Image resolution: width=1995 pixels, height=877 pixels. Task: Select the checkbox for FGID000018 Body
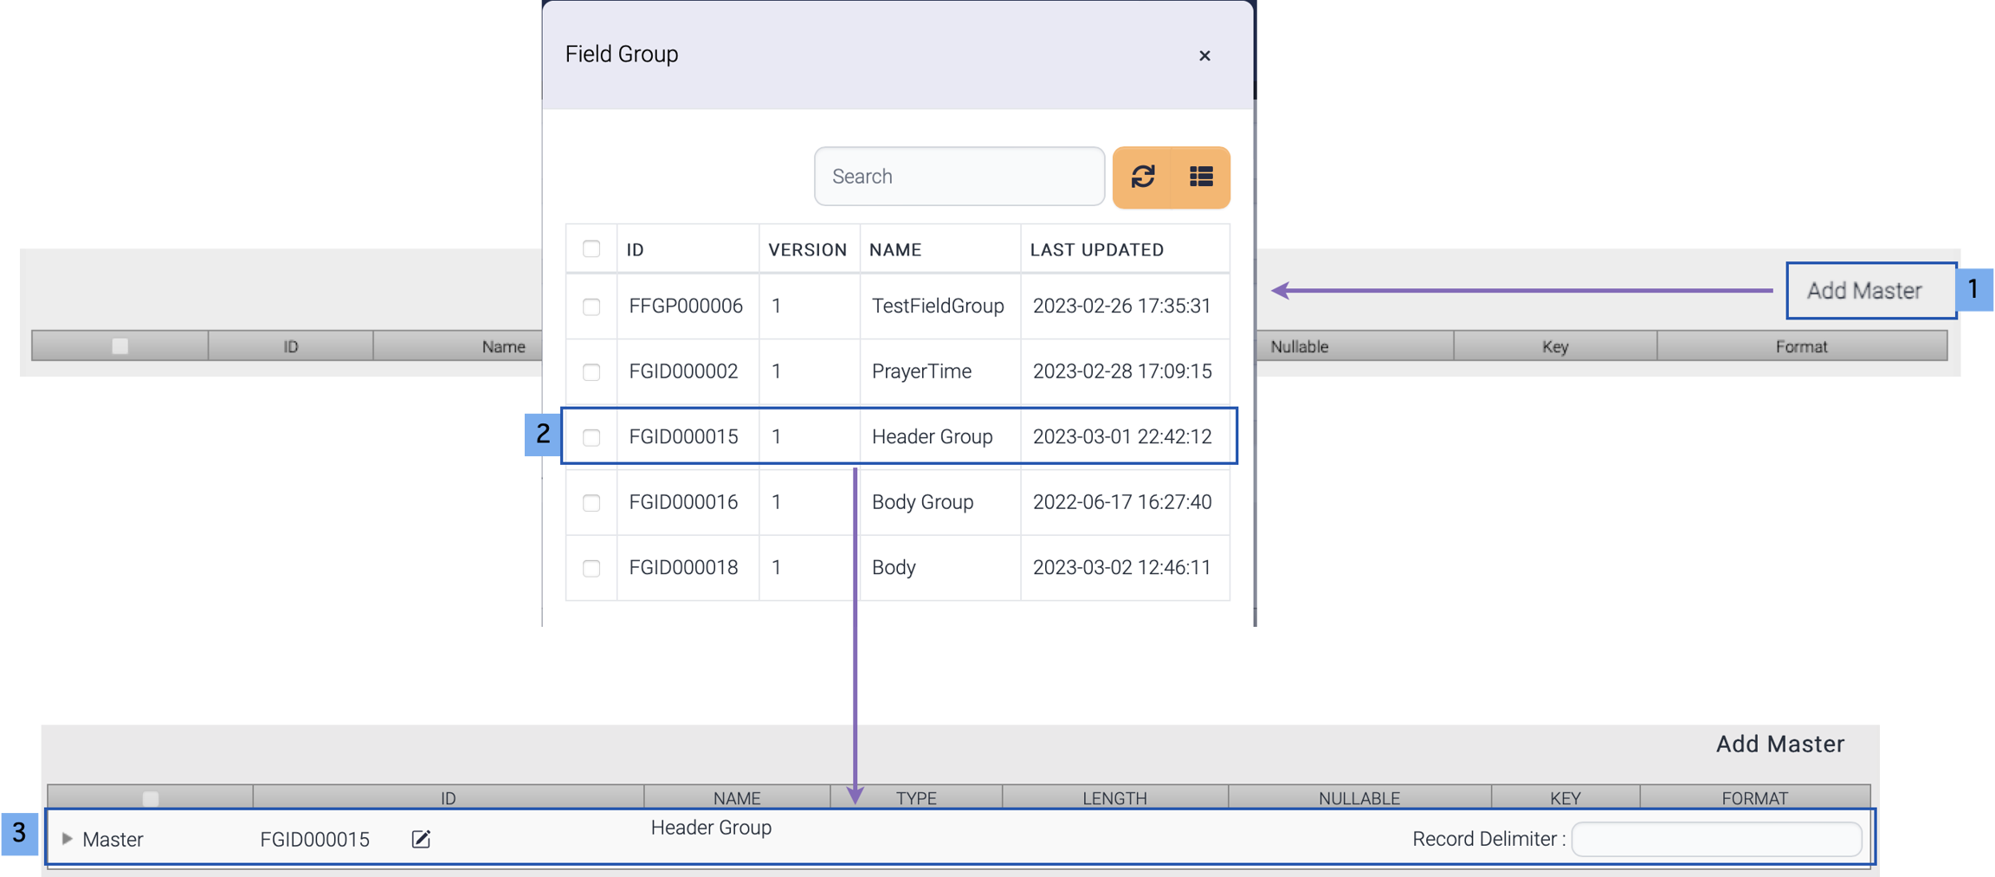tap(591, 568)
